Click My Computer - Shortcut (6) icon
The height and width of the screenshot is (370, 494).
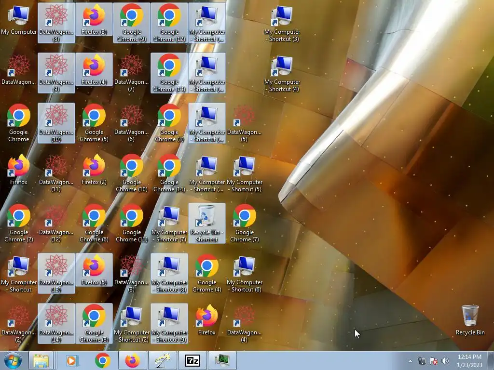pyautogui.click(x=245, y=273)
